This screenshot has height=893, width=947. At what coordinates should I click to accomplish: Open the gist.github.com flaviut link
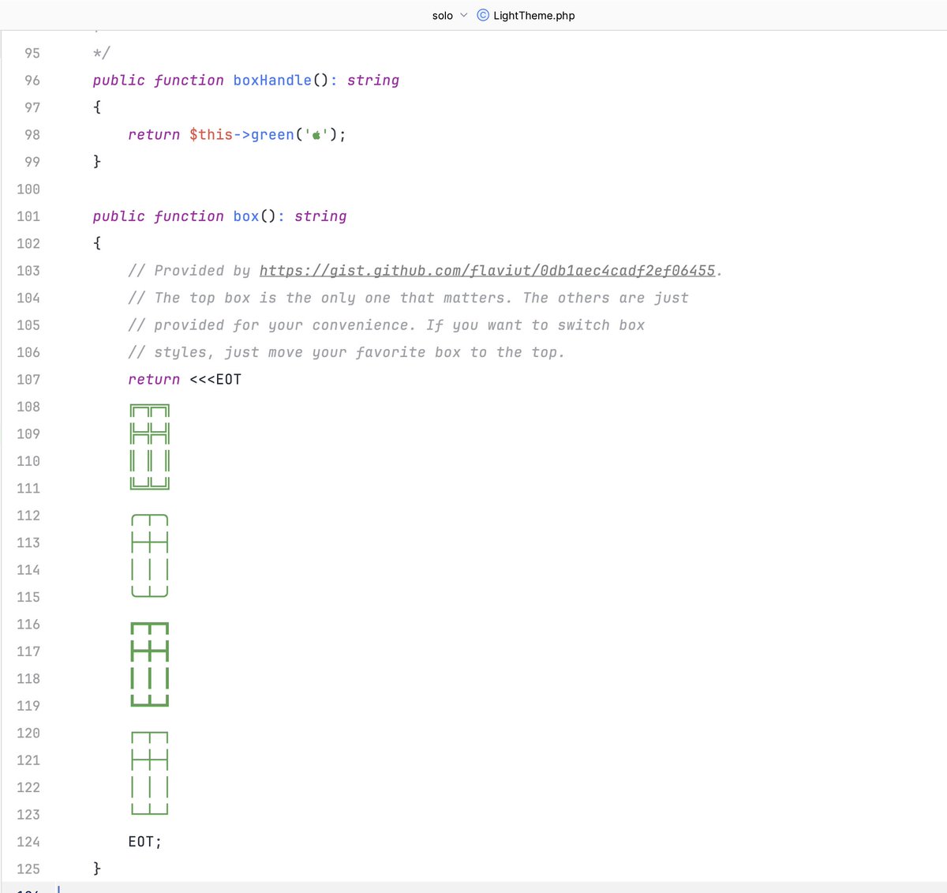[x=487, y=271]
